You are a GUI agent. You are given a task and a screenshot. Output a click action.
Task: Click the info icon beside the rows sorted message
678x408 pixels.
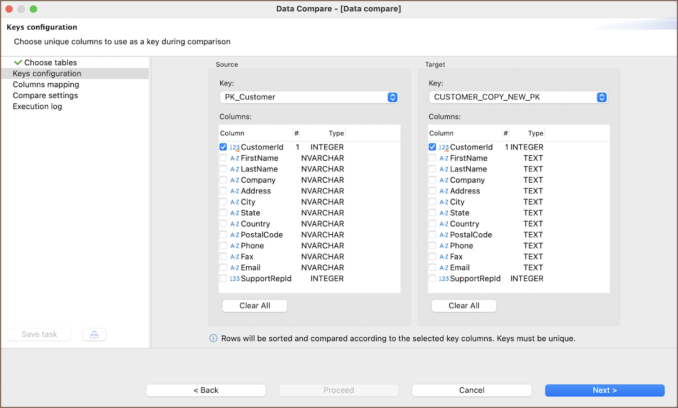pyautogui.click(x=213, y=338)
